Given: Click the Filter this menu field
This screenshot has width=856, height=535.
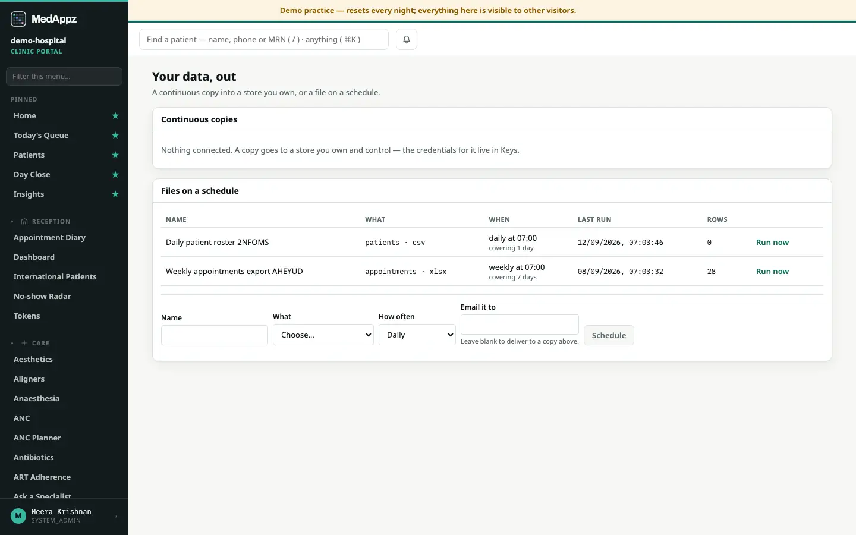Looking at the screenshot, I should point(64,76).
